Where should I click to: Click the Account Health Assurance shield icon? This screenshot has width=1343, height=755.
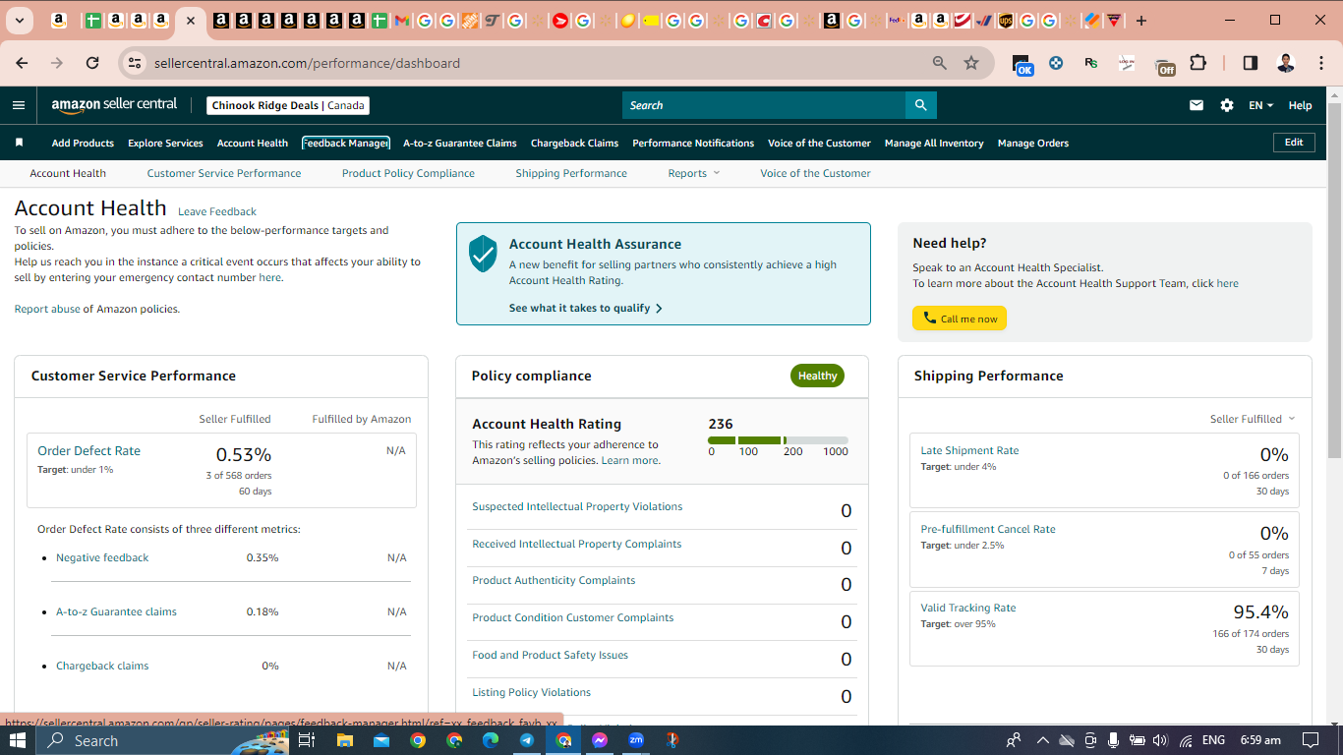coord(483,254)
